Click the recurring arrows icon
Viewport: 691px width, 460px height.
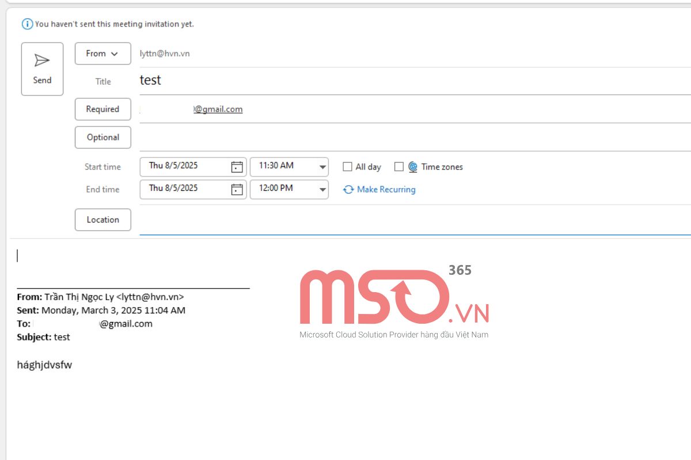[x=348, y=189]
